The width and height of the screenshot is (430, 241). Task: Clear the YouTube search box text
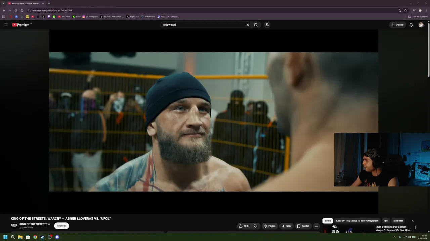click(248, 25)
